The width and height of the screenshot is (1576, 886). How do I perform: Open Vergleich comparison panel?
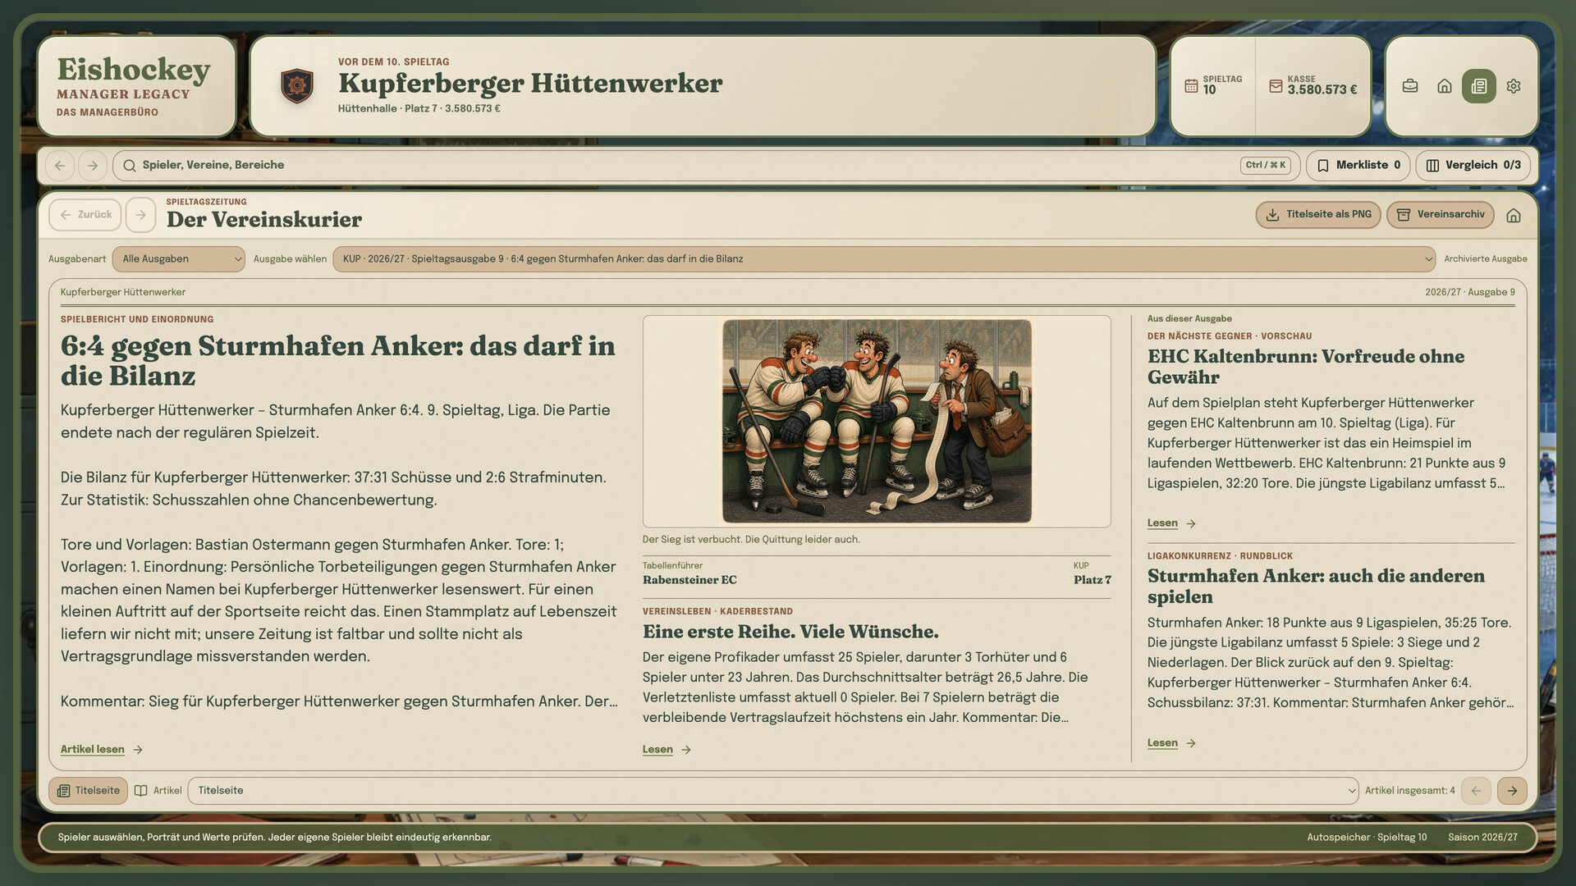click(1473, 165)
